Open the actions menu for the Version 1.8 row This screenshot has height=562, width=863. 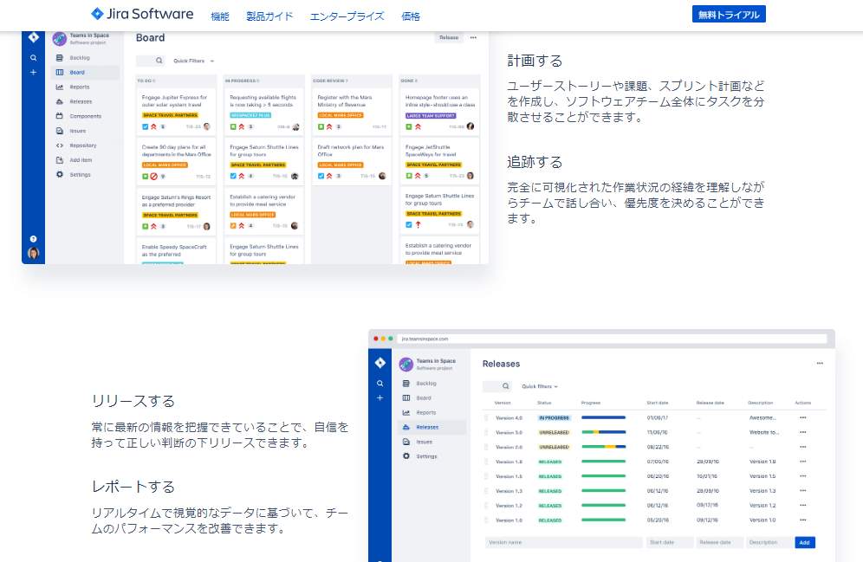803,462
